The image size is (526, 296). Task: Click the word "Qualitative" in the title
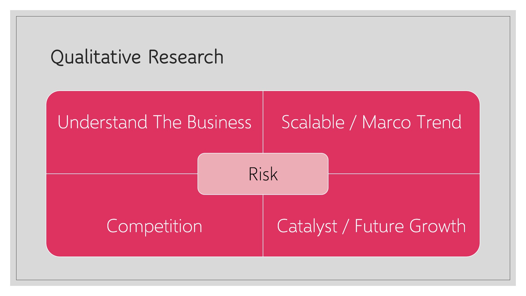(x=96, y=57)
